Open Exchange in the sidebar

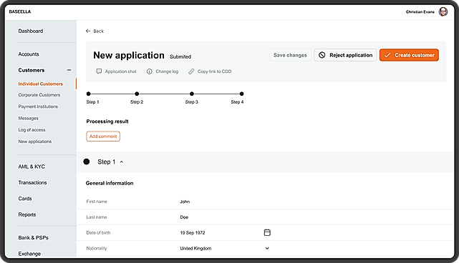coord(29,254)
